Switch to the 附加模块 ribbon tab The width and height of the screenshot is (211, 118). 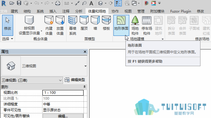(x=157, y=11)
